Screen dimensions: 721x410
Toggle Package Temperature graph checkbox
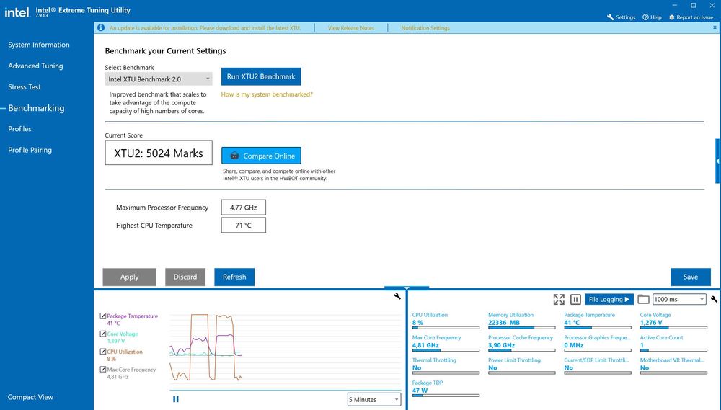(103, 316)
